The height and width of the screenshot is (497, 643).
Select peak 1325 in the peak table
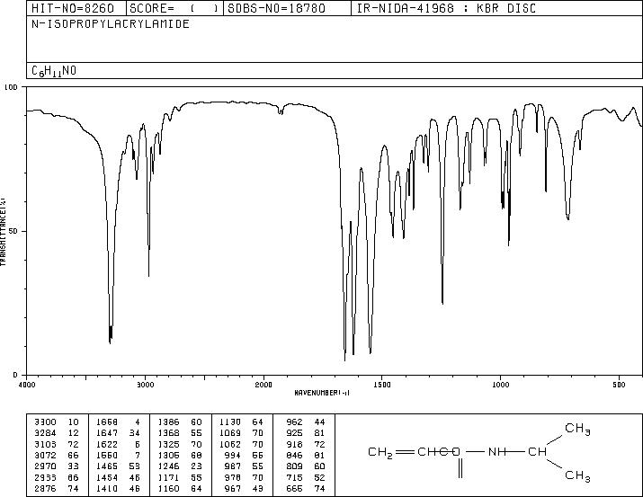pyautogui.click(x=169, y=444)
